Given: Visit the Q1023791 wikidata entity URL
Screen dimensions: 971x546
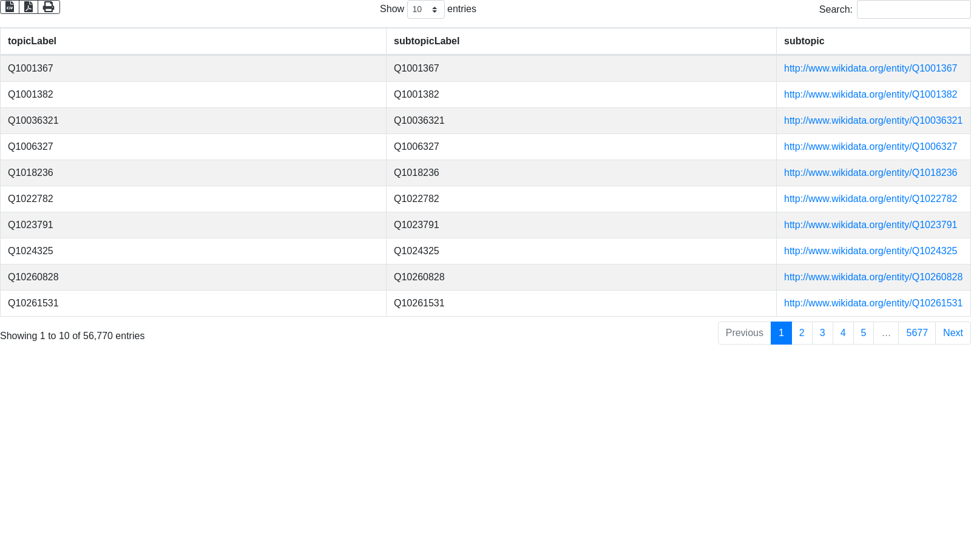Looking at the screenshot, I should (870, 225).
